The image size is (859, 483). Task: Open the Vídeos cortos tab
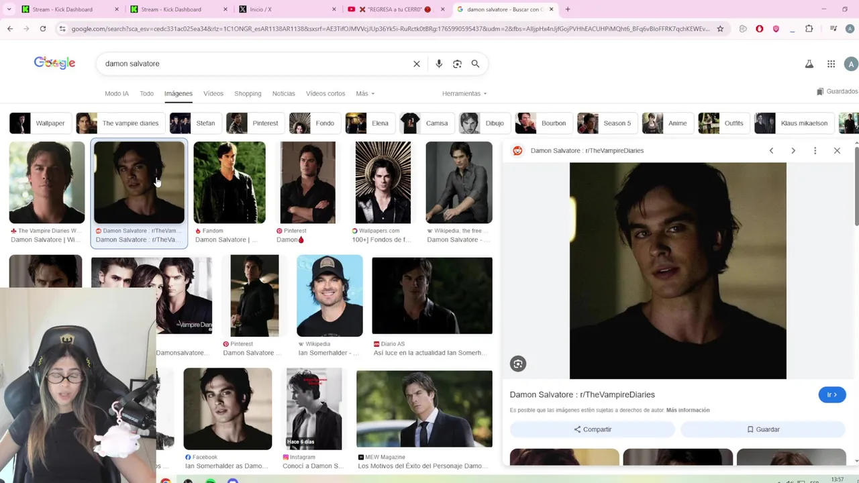pyautogui.click(x=325, y=94)
